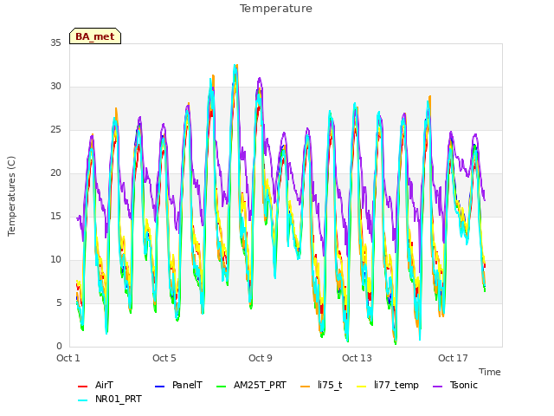Click the 20 y-axis tick label
Viewport: 554px width, 416px height.
tap(55, 173)
